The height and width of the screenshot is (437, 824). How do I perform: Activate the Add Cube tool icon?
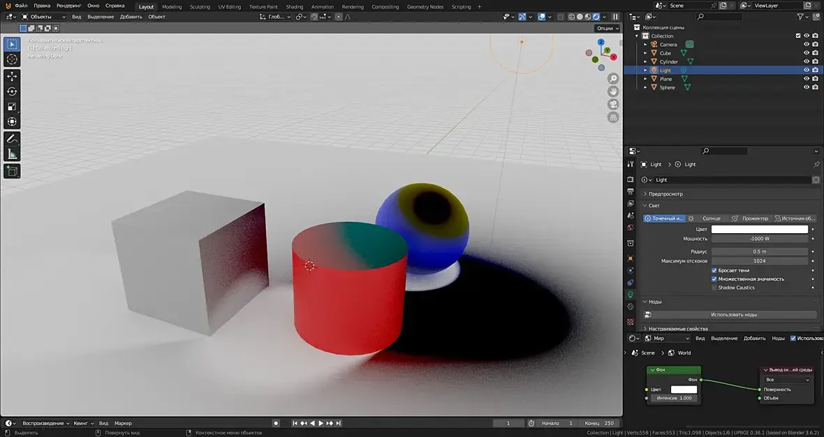[x=12, y=171]
